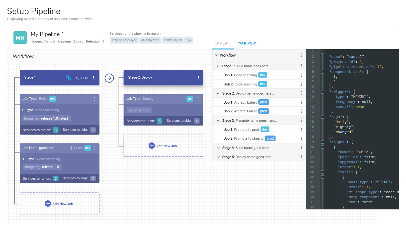Click the emp-qa-employee service chip

click(x=124, y=40)
